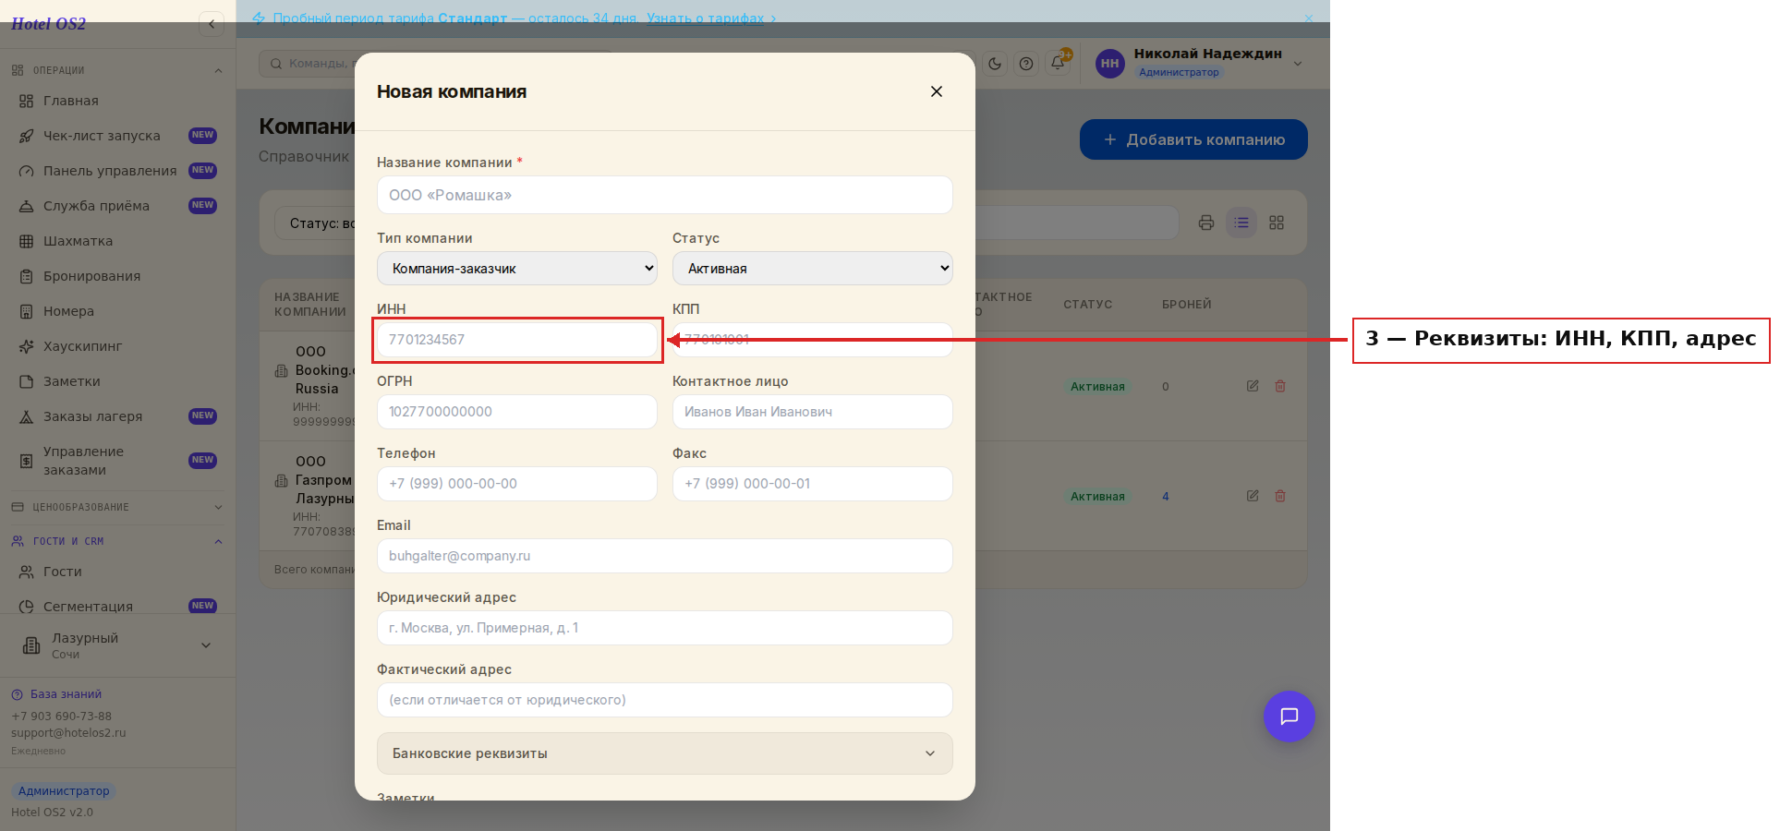Screen dimensions: 1792x831
Task: Delete the Газпром company row
Action: pos(1280,496)
